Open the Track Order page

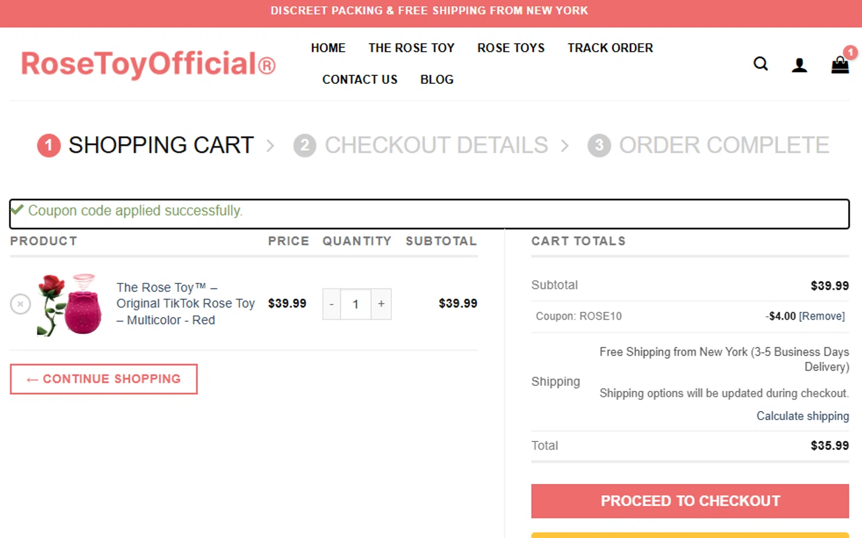[610, 48]
